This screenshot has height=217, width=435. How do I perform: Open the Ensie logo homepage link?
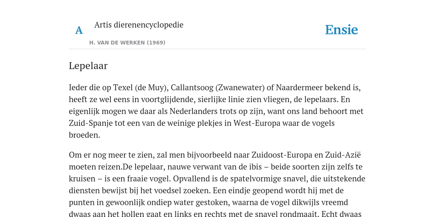point(342,30)
